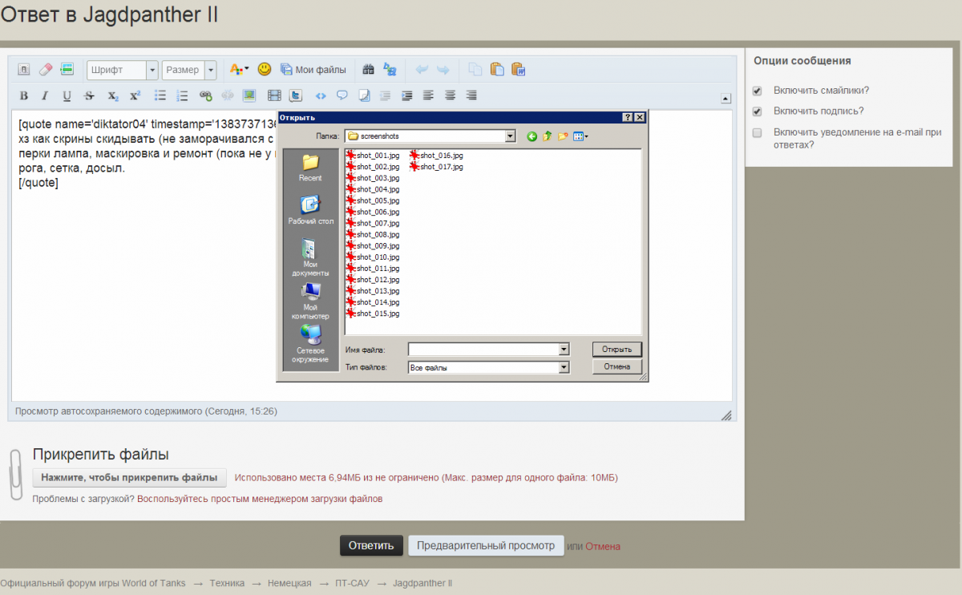Click the help question mark in dialog titlebar
This screenshot has width=962, height=595.
click(x=627, y=117)
